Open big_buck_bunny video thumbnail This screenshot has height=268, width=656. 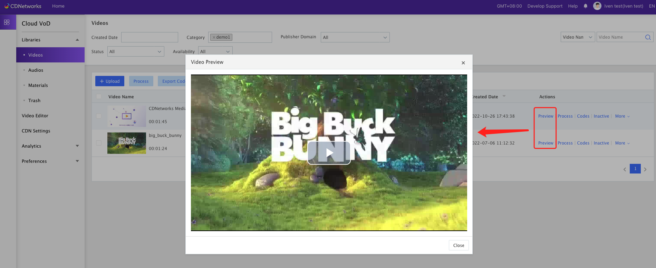(127, 143)
